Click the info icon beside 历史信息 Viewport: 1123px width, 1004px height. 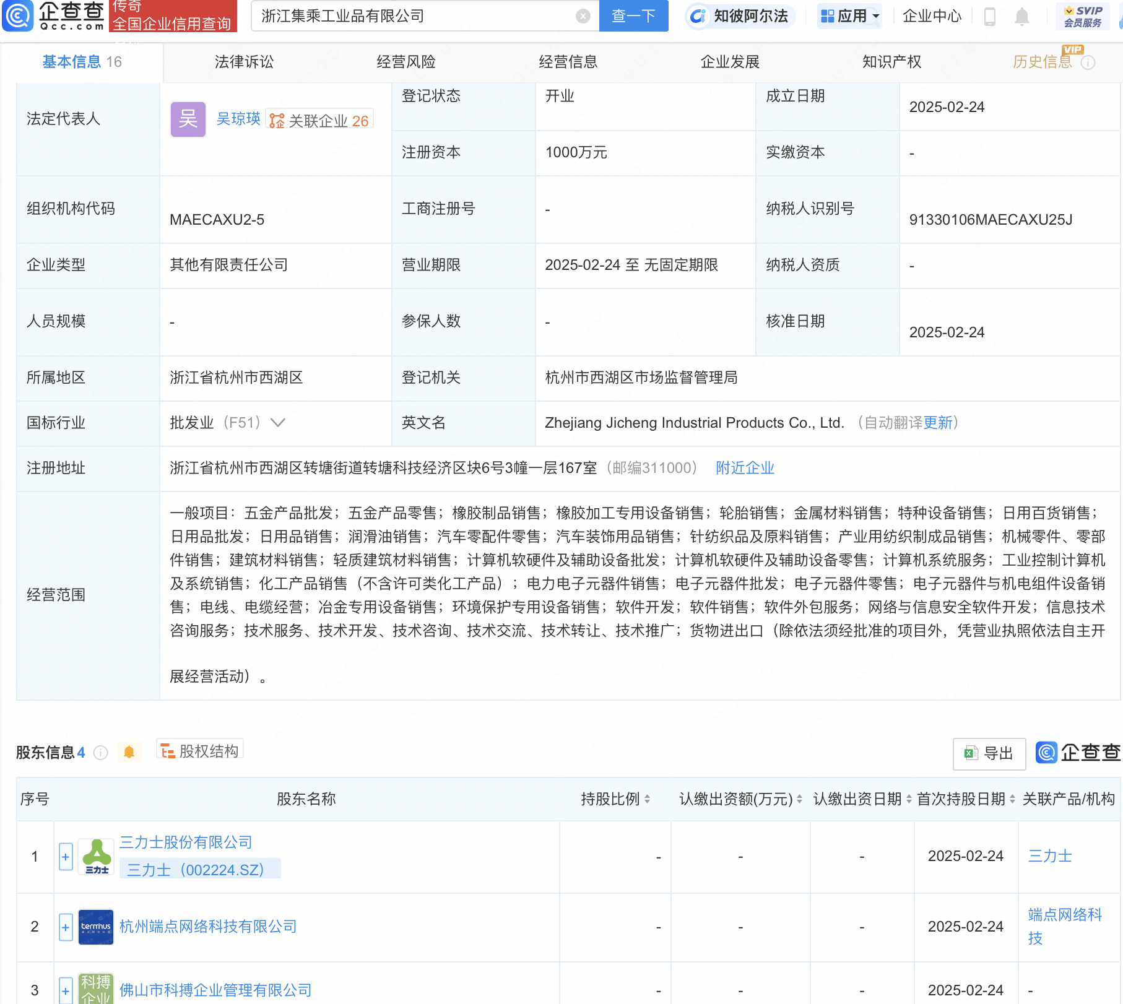1088,63
